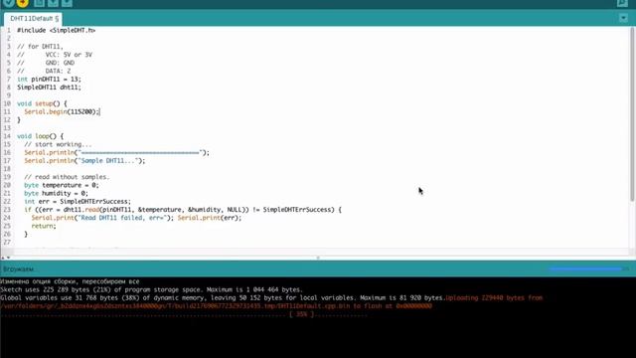This screenshot has height=358, width=636.
Task: Click the "// for DHT11," comment line
Action: (x=40, y=47)
